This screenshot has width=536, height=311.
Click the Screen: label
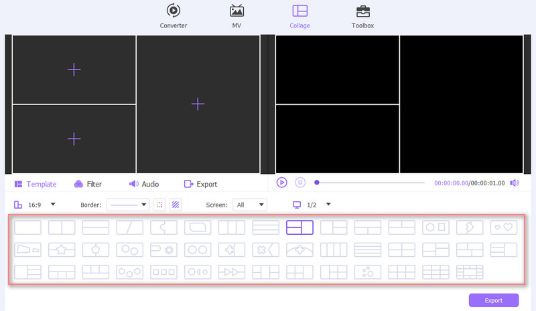pyautogui.click(x=216, y=205)
